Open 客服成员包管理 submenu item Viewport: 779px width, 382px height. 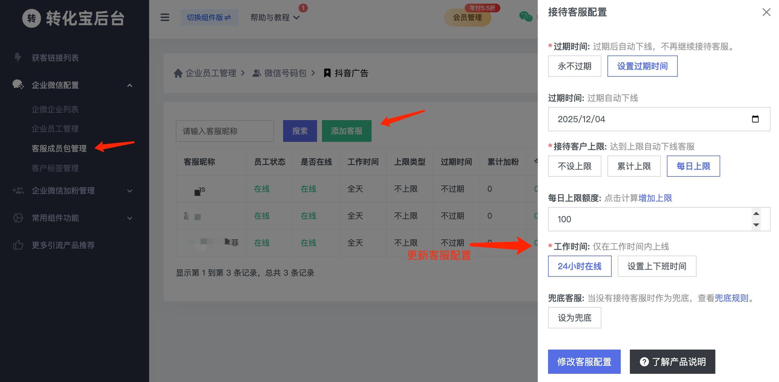[59, 149]
